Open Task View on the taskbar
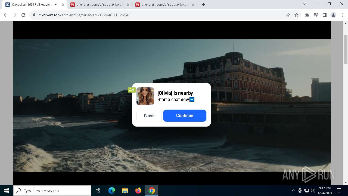The image size is (348, 196). tap(98, 191)
